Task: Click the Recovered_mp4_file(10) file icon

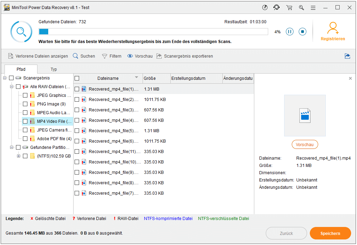Action: (84, 162)
